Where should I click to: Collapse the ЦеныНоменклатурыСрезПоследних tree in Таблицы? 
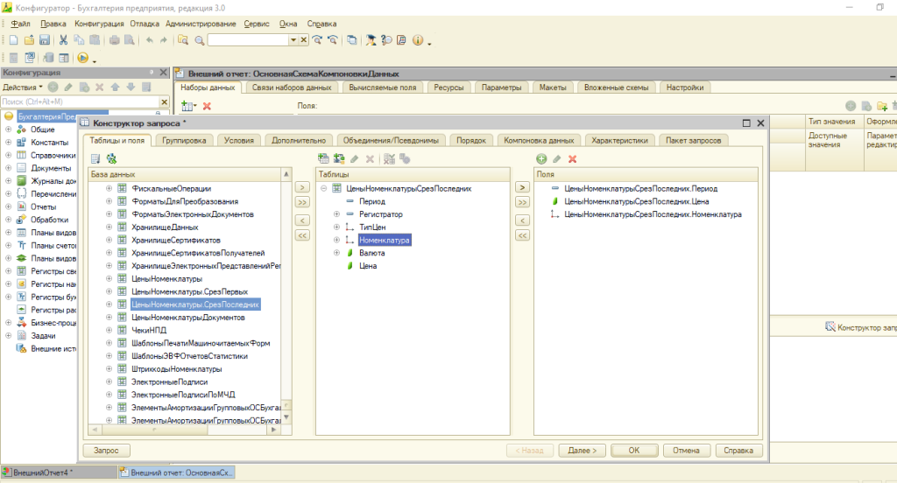pyautogui.click(x=324, y=188)
